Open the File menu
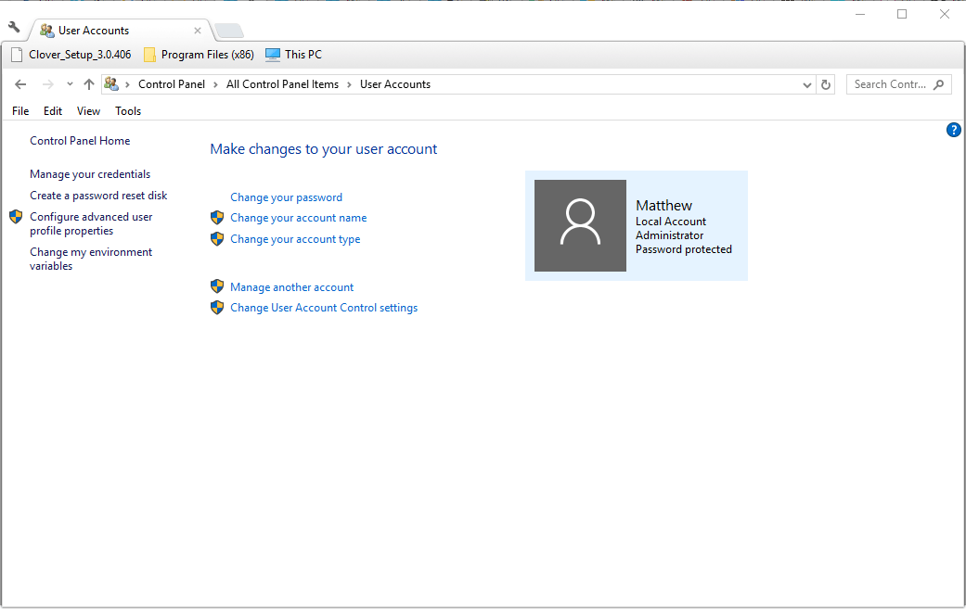The width and height of the screenshot is (966, 609). pyautogui.click(x=20, y=110)
